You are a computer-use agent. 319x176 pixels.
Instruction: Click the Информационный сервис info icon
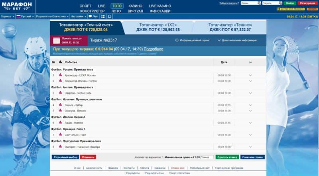coord(177,40)
